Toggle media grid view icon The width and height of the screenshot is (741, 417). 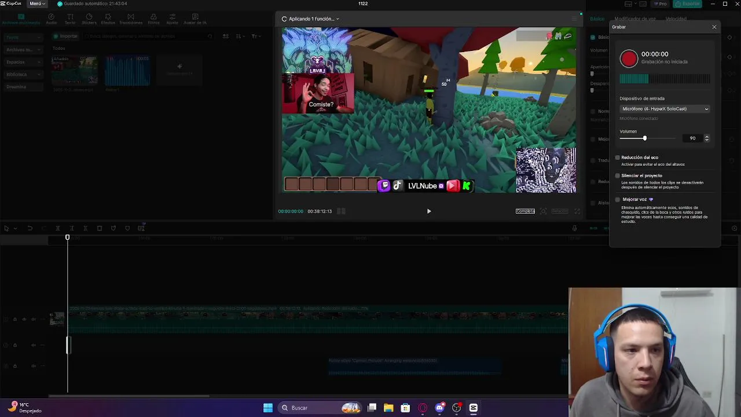click(x=226, y=36)
